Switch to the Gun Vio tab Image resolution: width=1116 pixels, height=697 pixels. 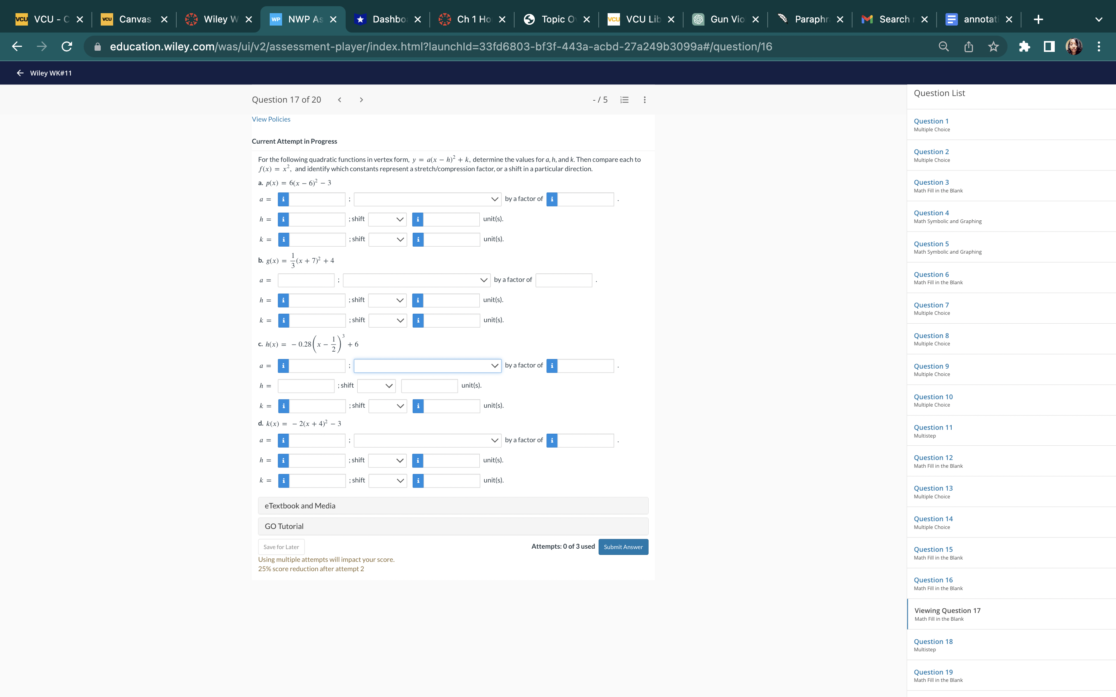click(x=725, y=19)
